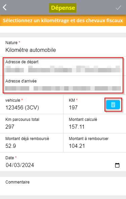Viewport: 126px width, 199px height.
Task: Select the Nature field Kilométre automobile
Action: (x=63, y=47)
